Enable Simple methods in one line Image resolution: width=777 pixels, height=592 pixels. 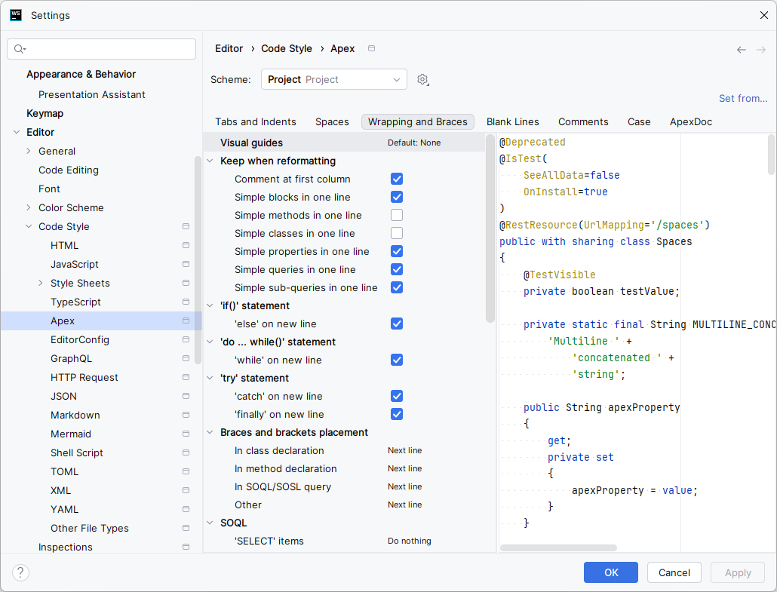(397, 215)
